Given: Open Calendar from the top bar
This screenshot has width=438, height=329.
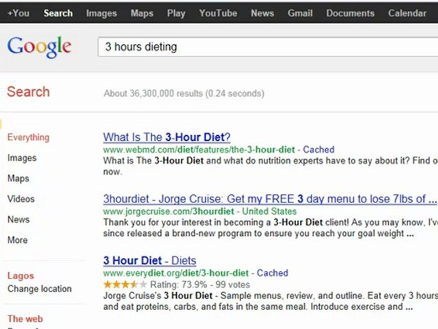Looking at the screenshot, I should click(x=407, y=13).
